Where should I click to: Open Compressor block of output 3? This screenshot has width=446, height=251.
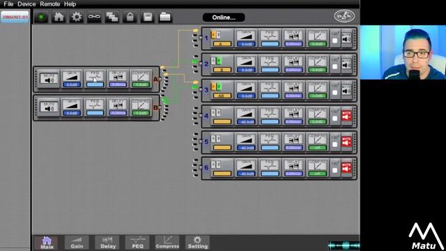(317, 90)
